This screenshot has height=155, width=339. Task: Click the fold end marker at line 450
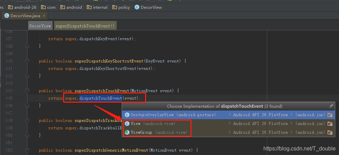coord(27,135)
